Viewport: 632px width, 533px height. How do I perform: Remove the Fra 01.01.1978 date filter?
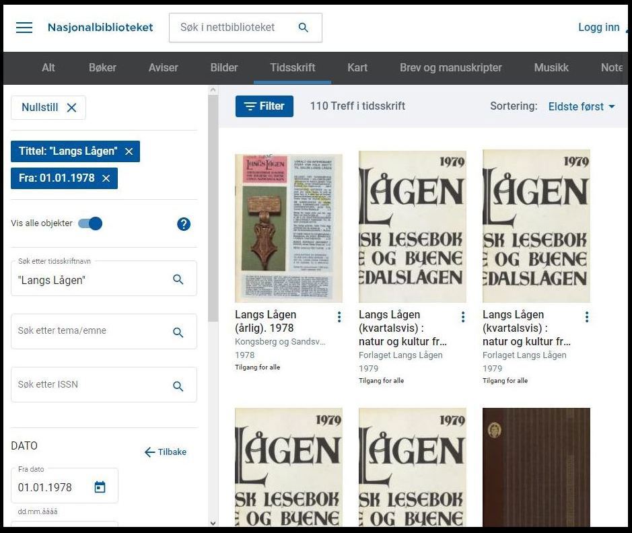(105, 178)
